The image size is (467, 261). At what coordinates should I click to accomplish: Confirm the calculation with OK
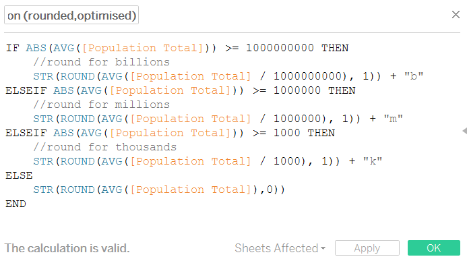click(x=434, y=248)
